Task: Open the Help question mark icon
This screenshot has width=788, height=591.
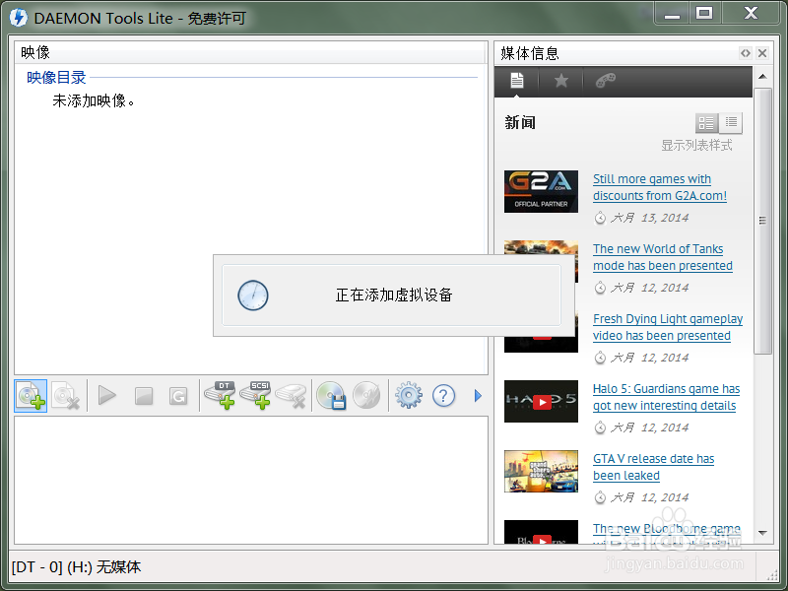Action: point(444,396)
